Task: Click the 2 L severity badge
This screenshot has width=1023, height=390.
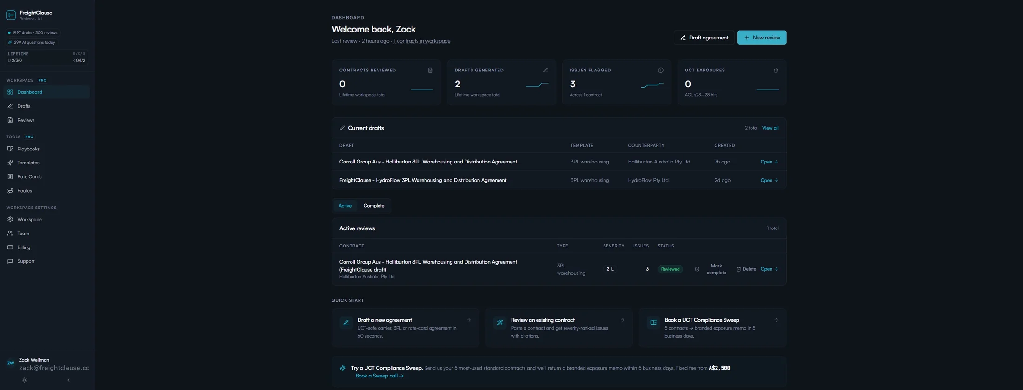Action: point(610,269)
